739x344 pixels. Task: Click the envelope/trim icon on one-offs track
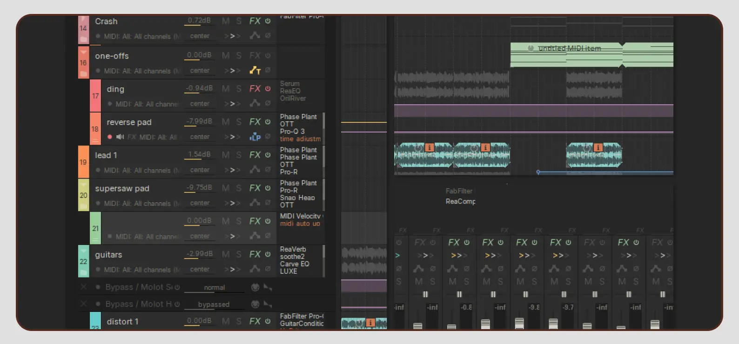(255, 70)
